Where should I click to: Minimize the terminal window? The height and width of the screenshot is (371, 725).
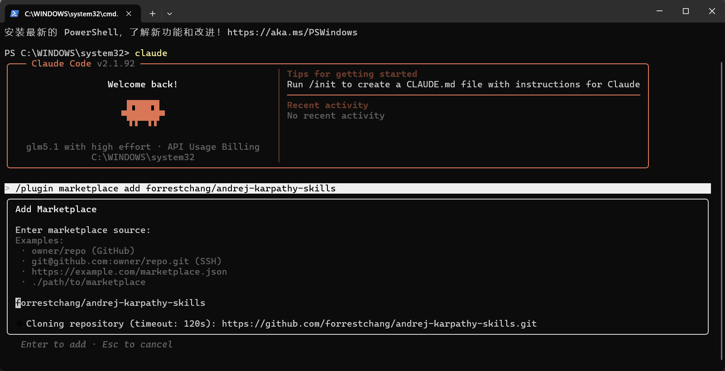[x=659, y=11]
